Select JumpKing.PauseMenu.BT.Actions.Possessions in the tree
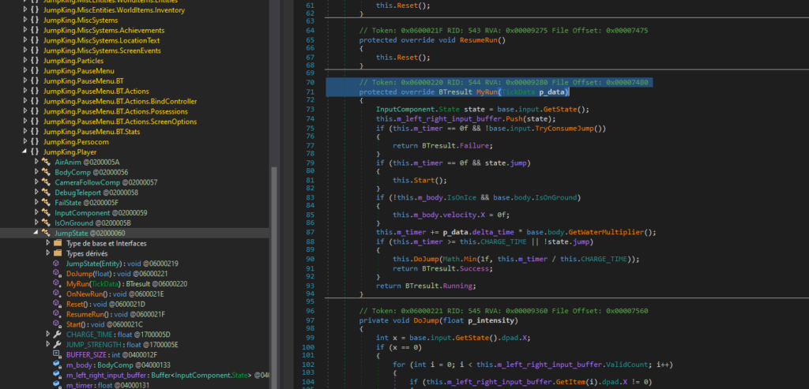The height and width of the screenshot is (389, 809). point(115,112)
